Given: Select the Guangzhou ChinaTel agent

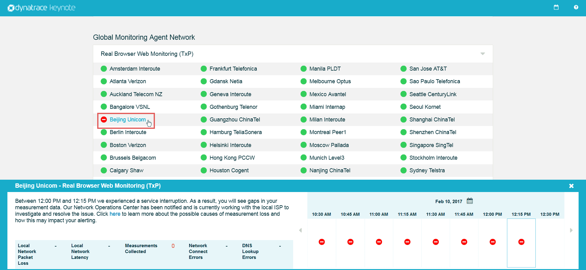Looking at the screenshot, I should pyautogui.click(x=235, y=120).
